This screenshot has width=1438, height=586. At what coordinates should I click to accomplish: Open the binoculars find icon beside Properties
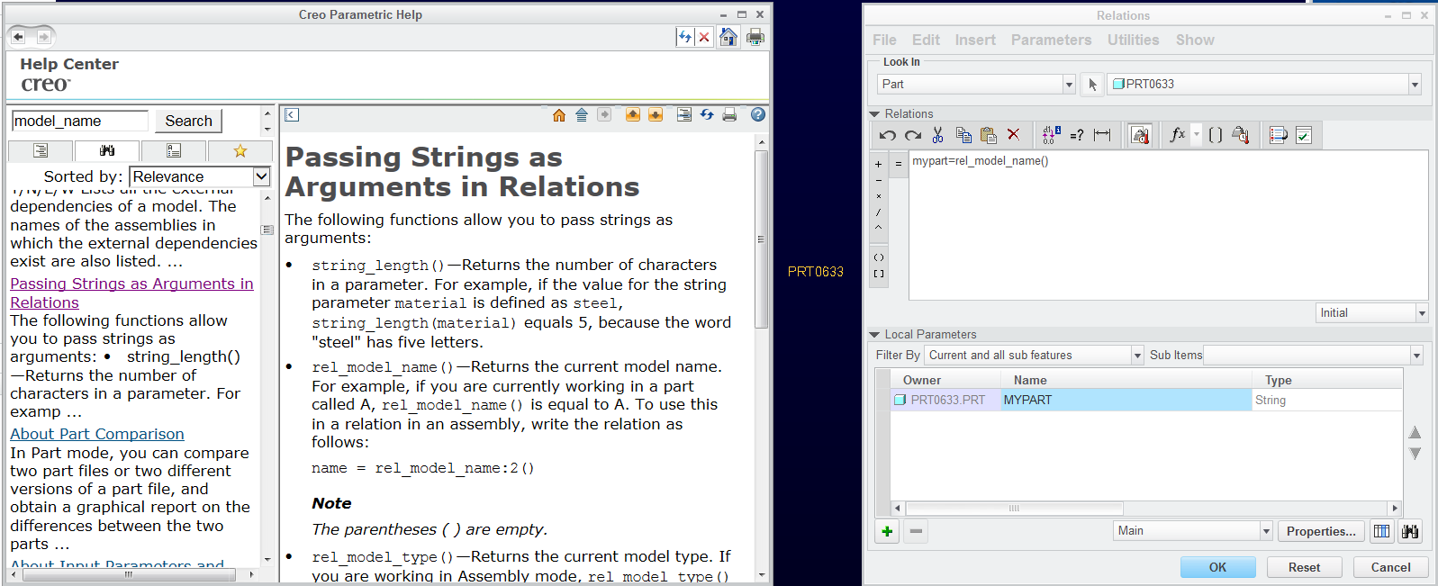[1410, 531]
